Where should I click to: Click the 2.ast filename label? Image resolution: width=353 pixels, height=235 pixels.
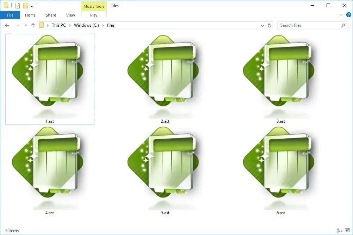(165, 121)
